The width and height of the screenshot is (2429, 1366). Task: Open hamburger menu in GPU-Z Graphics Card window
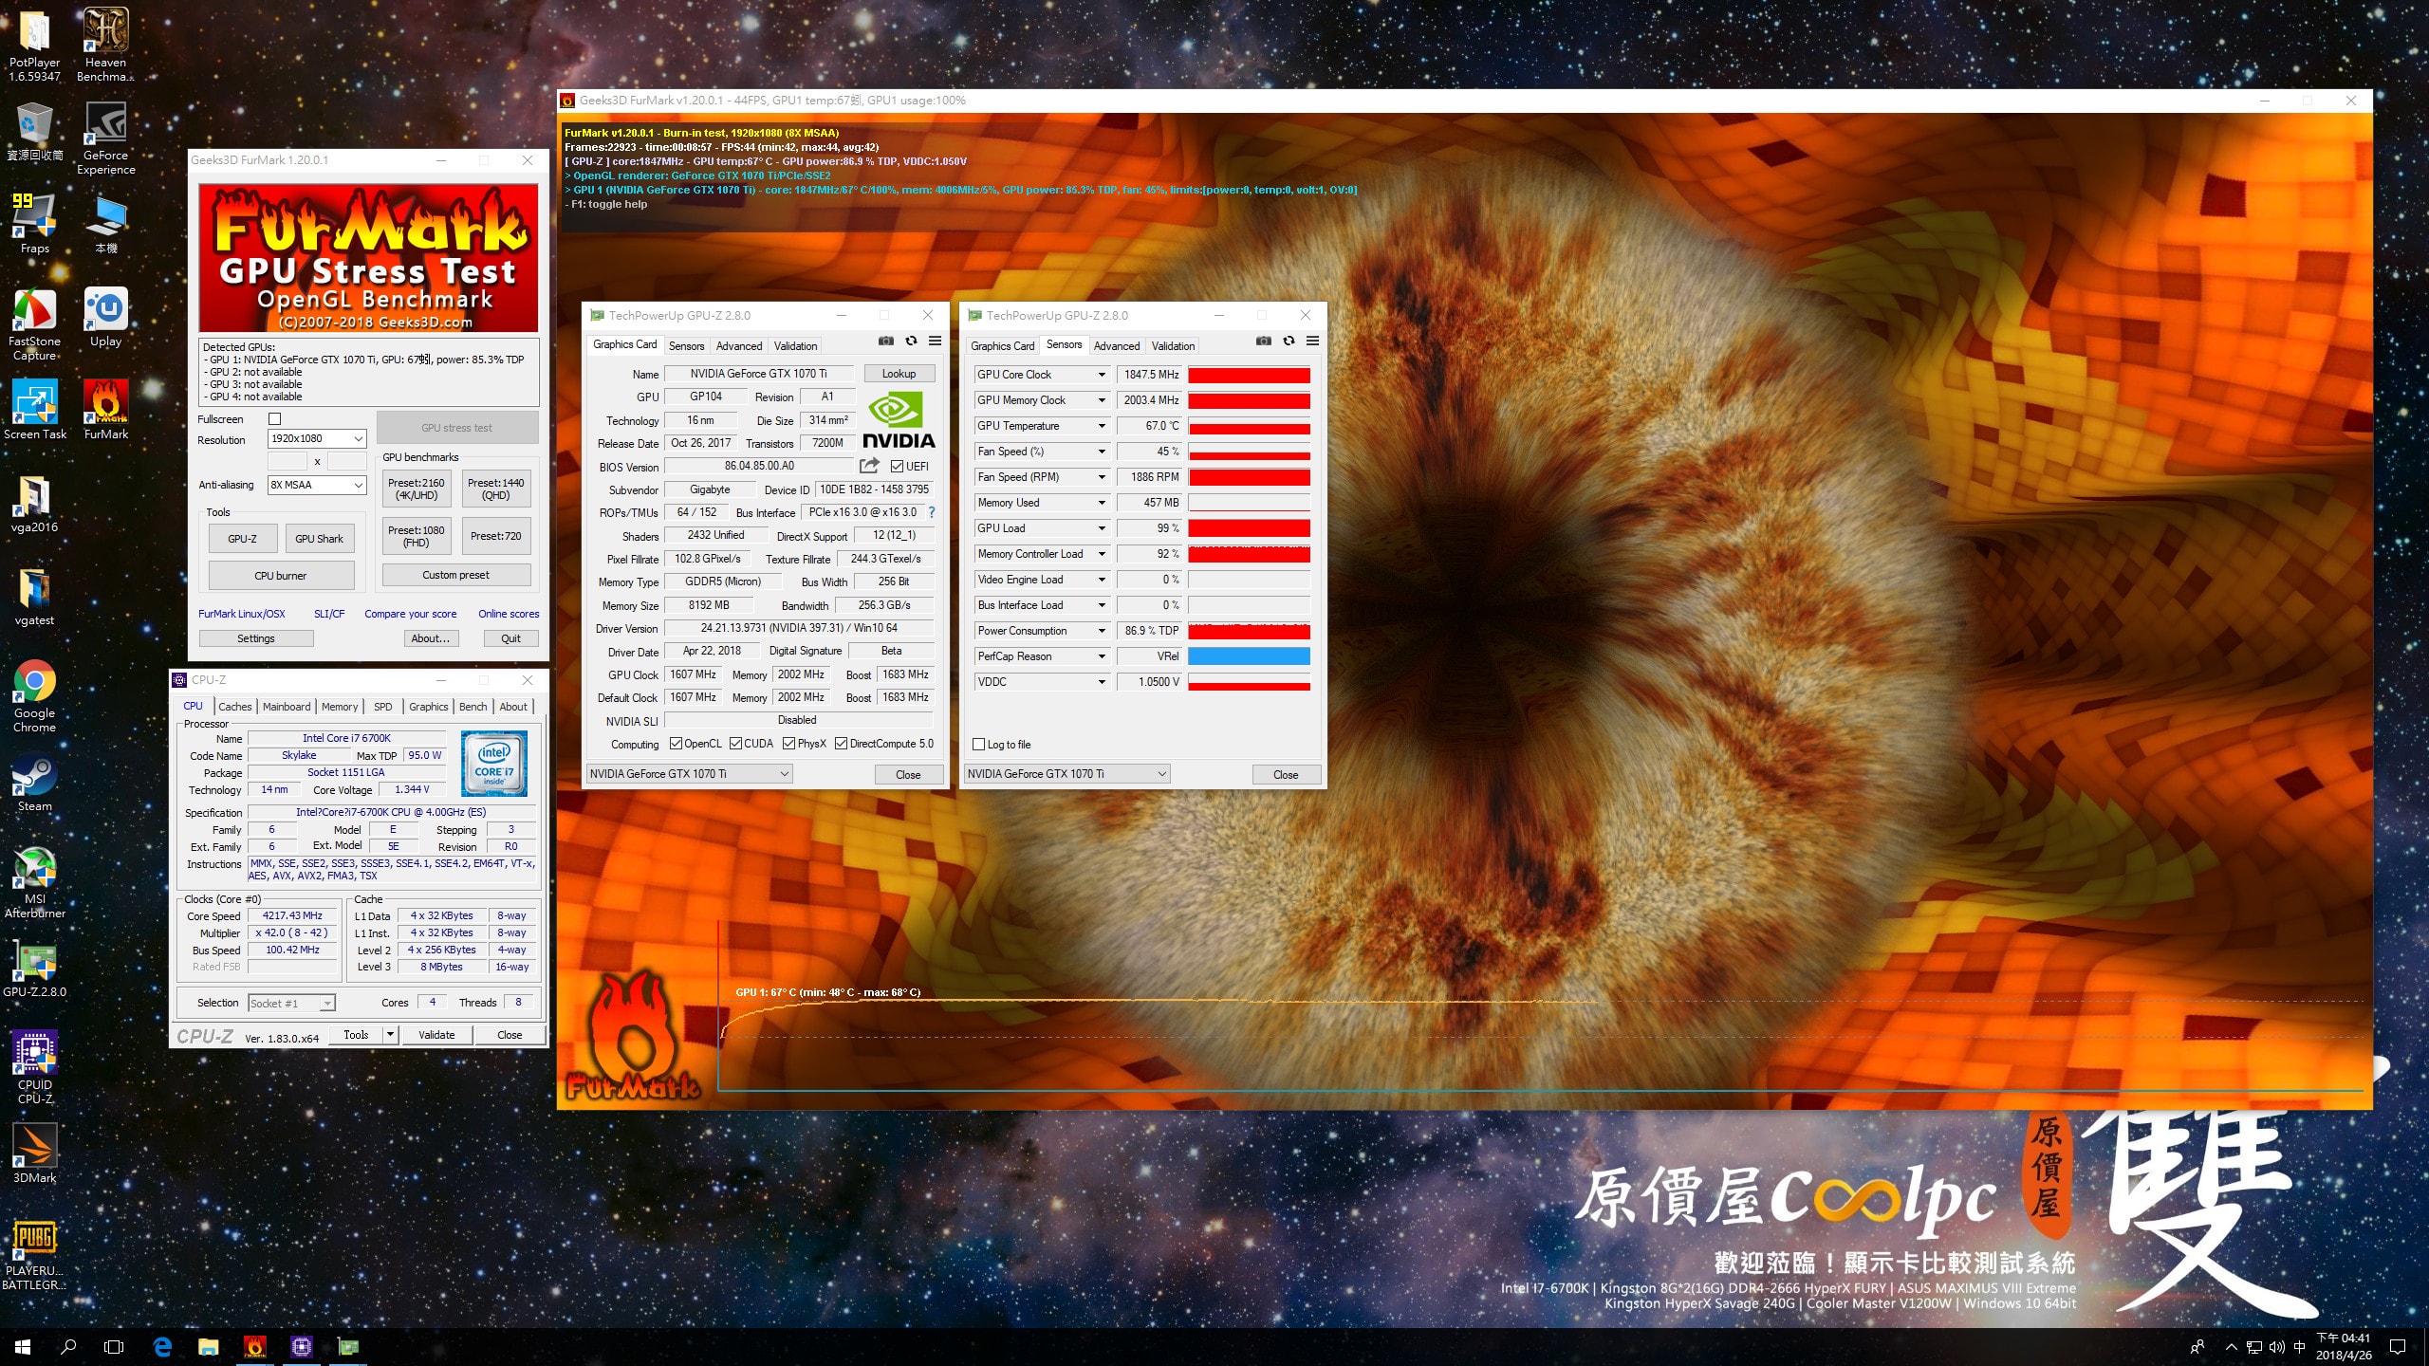pos(935,341)
